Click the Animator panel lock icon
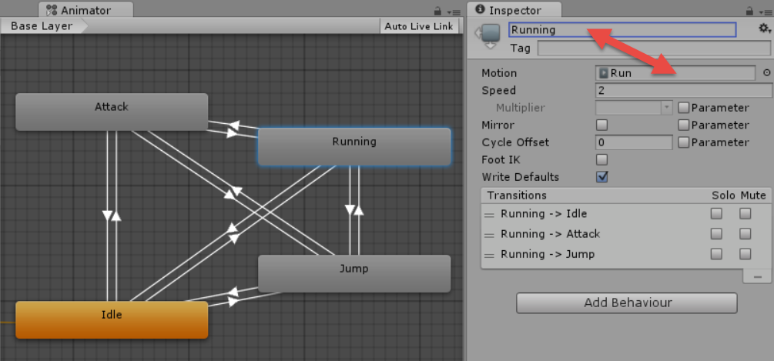The height and width of the screenshot is (361, 774). [438, 11]
